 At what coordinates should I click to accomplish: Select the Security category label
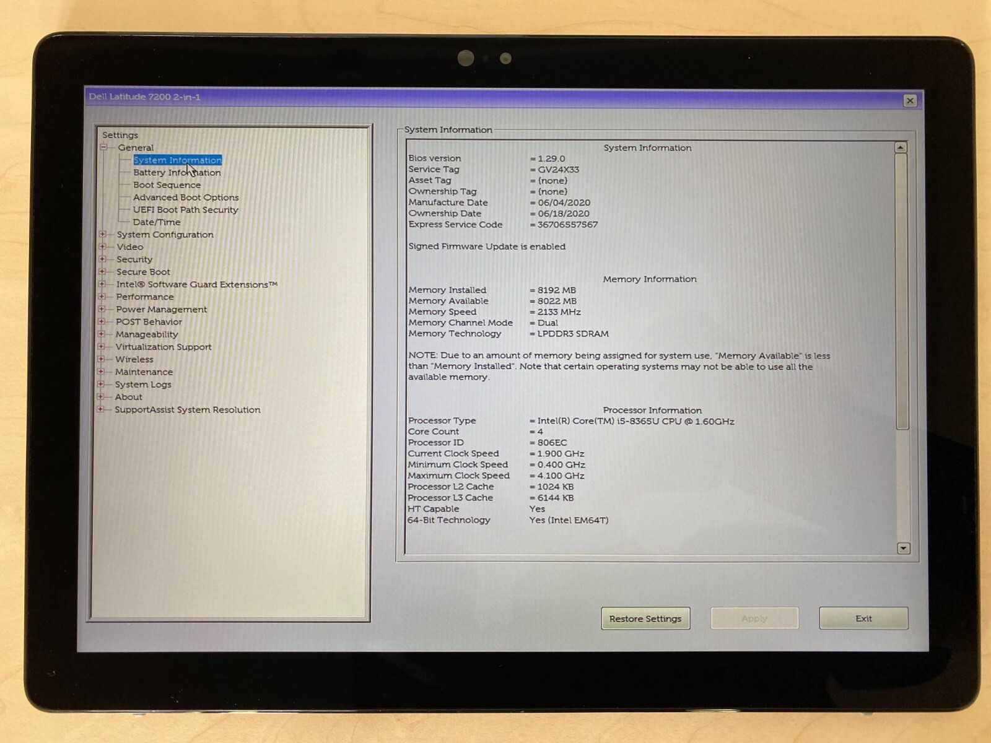[x=134, y=259]
